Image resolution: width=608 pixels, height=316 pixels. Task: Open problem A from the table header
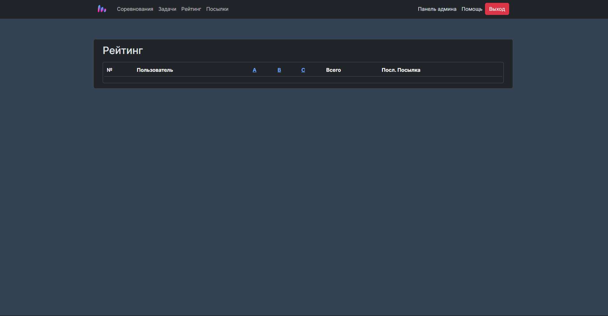254,70
